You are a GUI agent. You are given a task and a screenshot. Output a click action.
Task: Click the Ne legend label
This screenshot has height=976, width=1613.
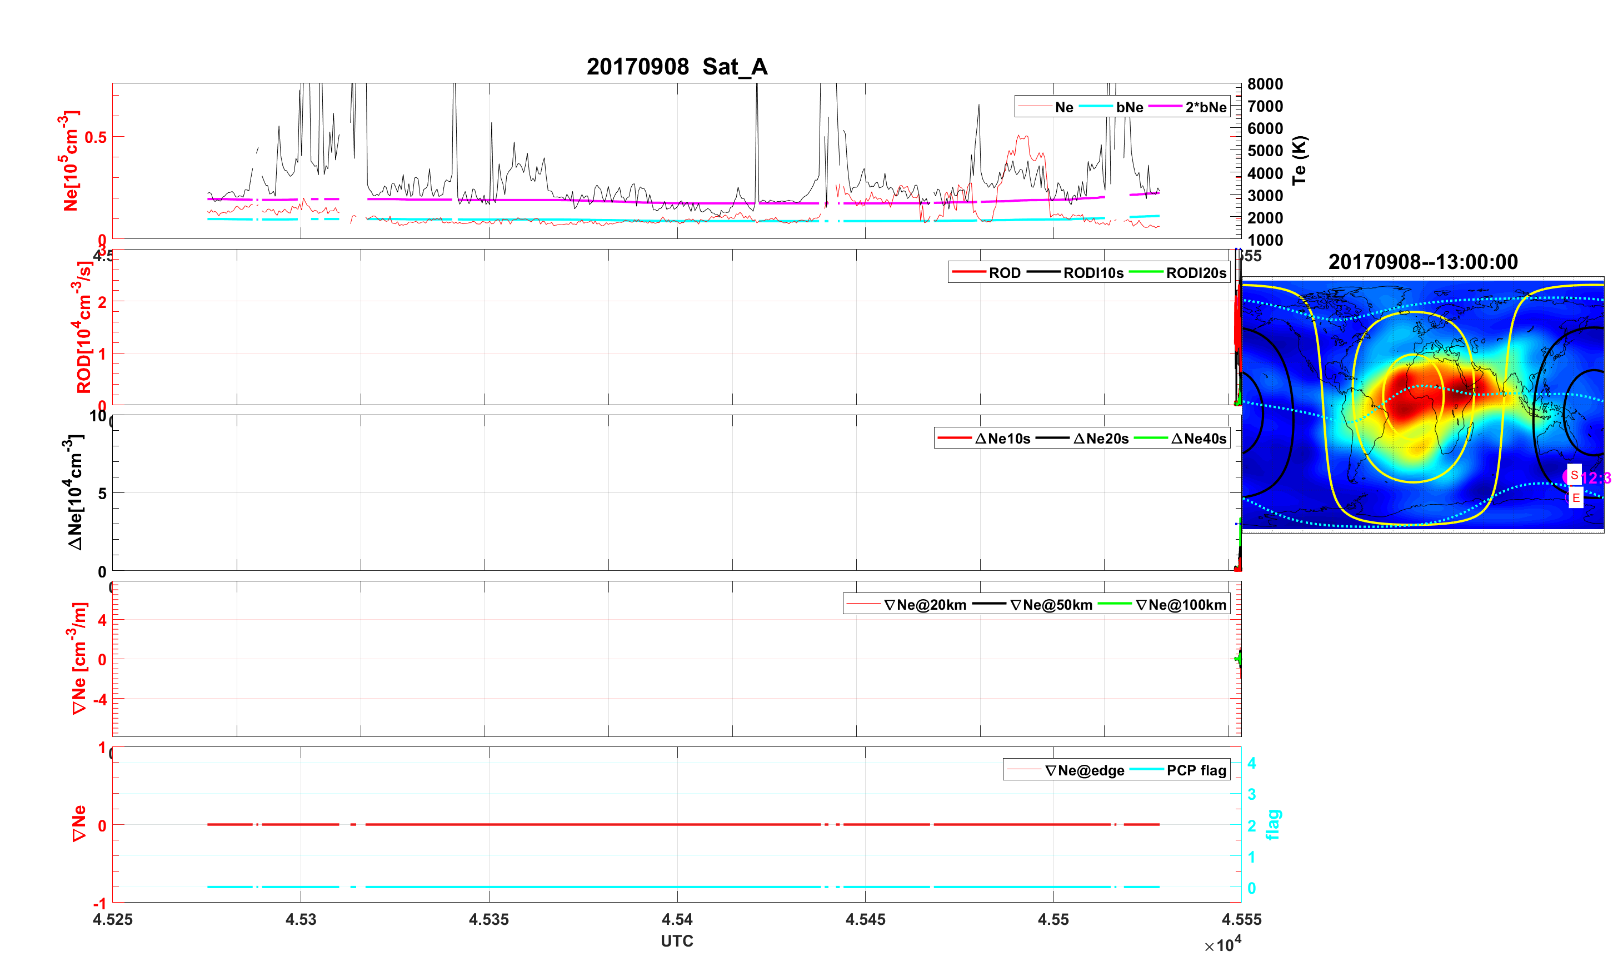(x=1064, y=107)
